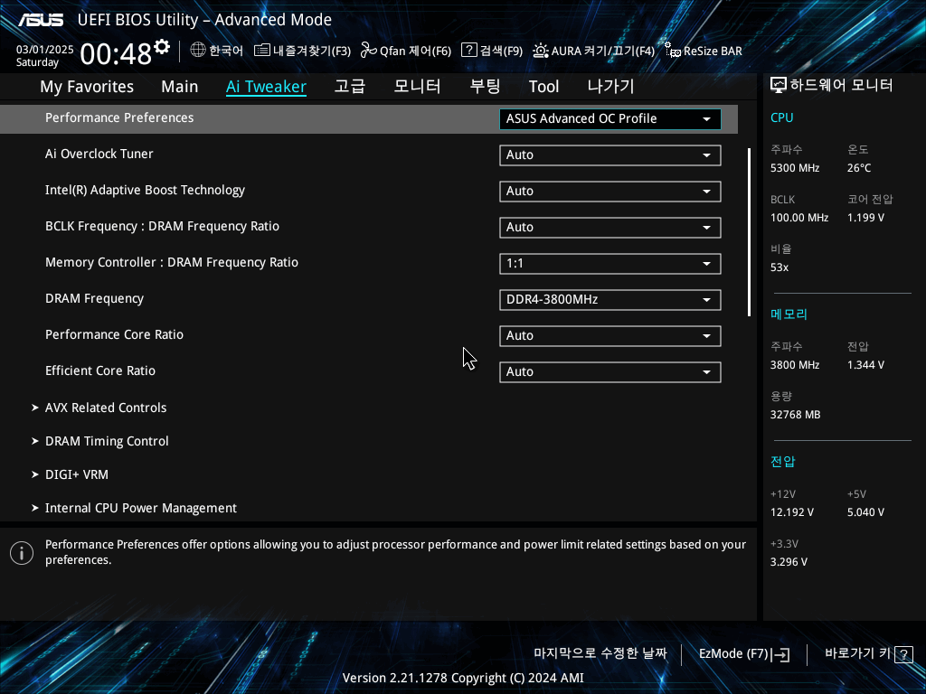Click the core voltage 1.199 V value
926x694 pixels.
point(865,218)
